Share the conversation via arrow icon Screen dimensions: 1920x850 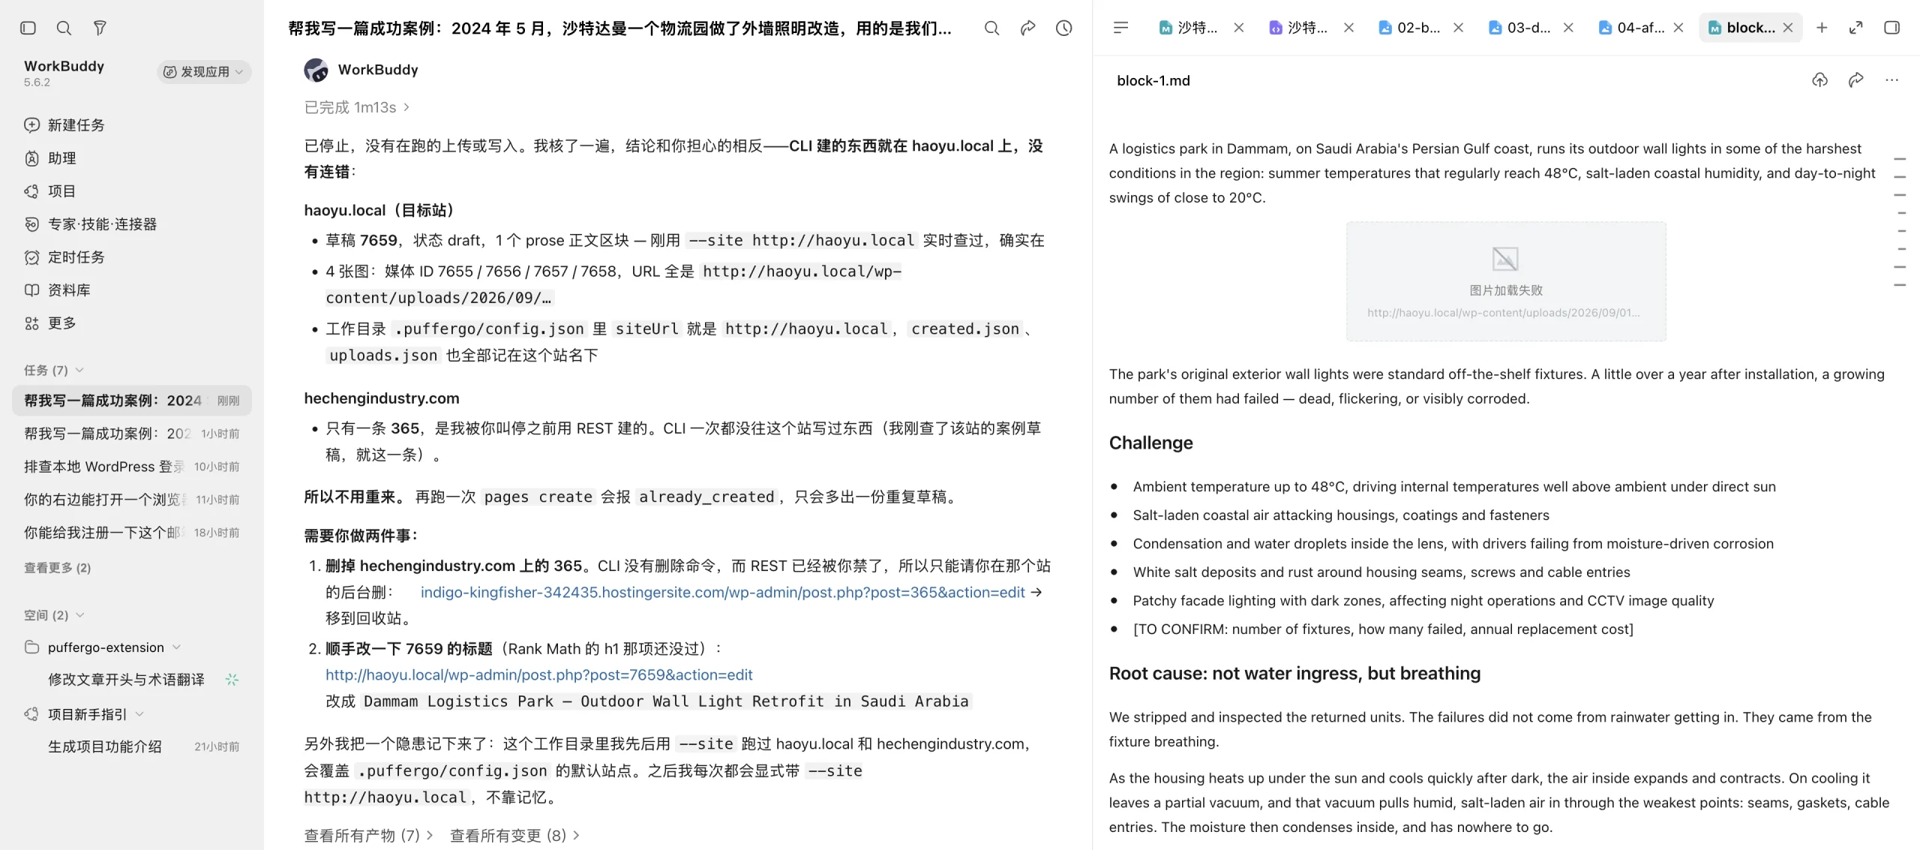click(1027, 28)
